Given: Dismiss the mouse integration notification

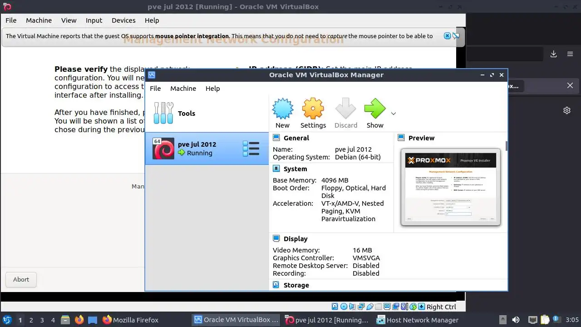Looking at the screenshot, I should (447, 36).
